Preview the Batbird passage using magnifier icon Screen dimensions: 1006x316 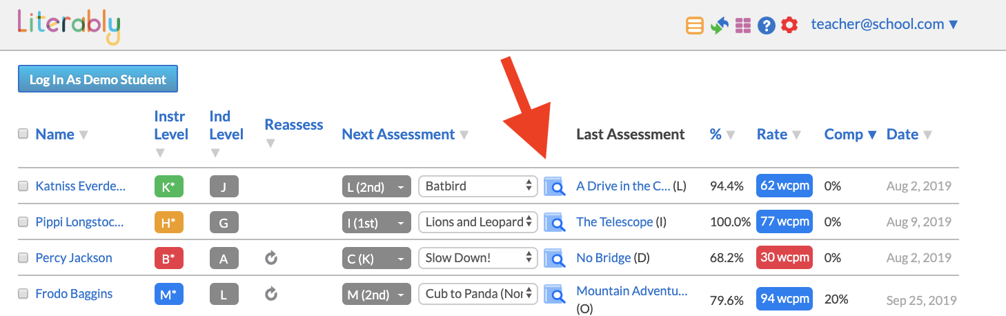click(x=555, y=186)
